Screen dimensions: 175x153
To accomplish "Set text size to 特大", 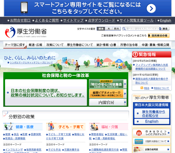I will pyautogui.click(x=116, y=29).
